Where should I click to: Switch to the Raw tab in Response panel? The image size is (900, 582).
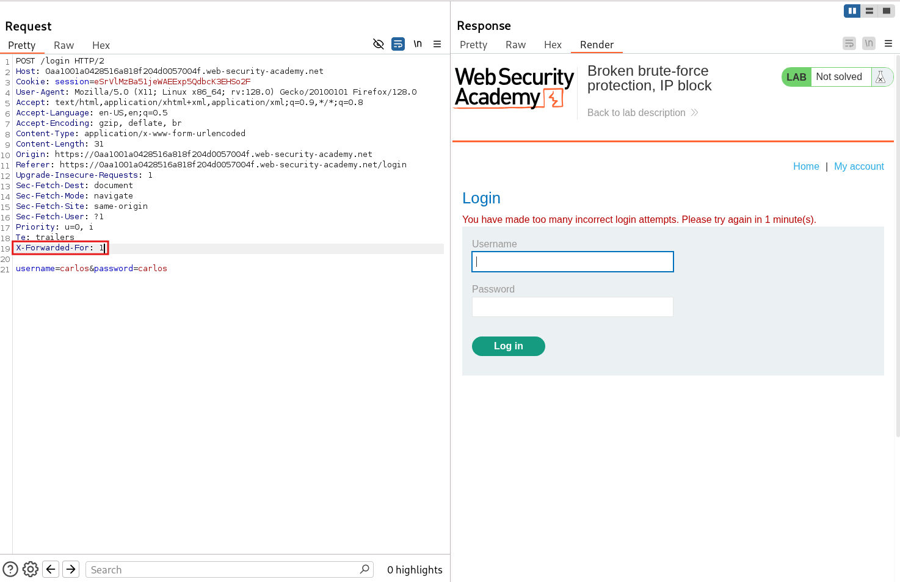coord(515,44)
